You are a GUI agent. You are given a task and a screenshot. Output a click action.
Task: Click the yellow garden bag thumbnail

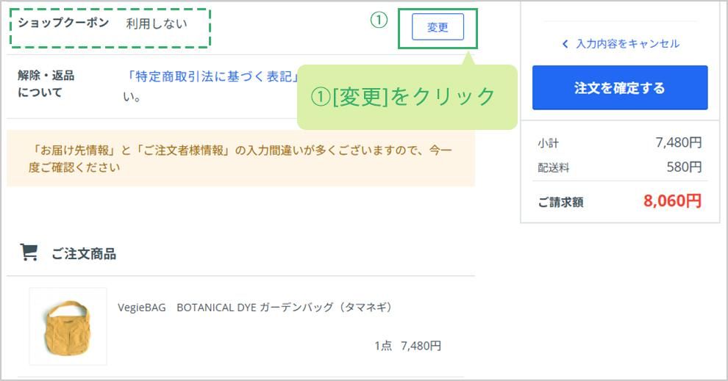coord(68,326)
